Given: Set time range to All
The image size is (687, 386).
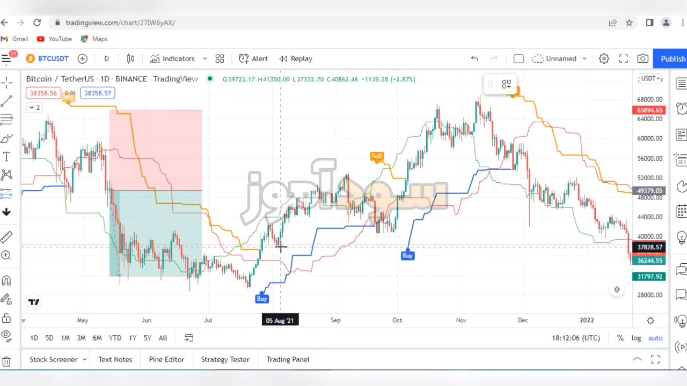Looking at the screenshot, I should click(x=163, y=338).
